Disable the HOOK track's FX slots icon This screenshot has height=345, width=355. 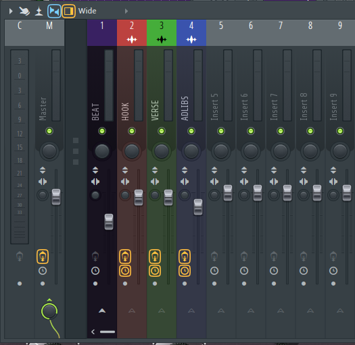pos(125,257)
